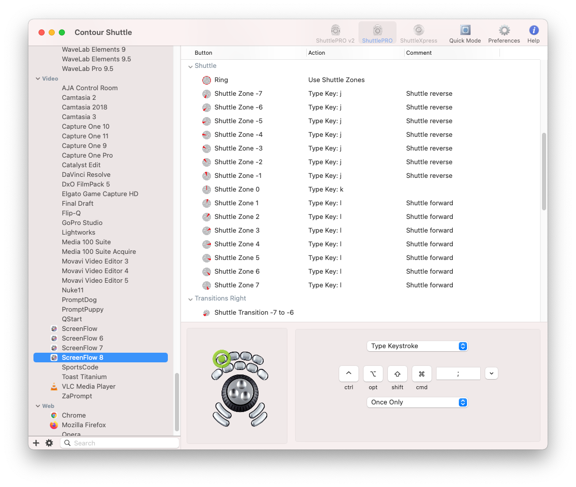Click Shuttle Zone -6 'Shuttle reverse' comment
This screenshot has height=487, width=576.
coord(429,107)
